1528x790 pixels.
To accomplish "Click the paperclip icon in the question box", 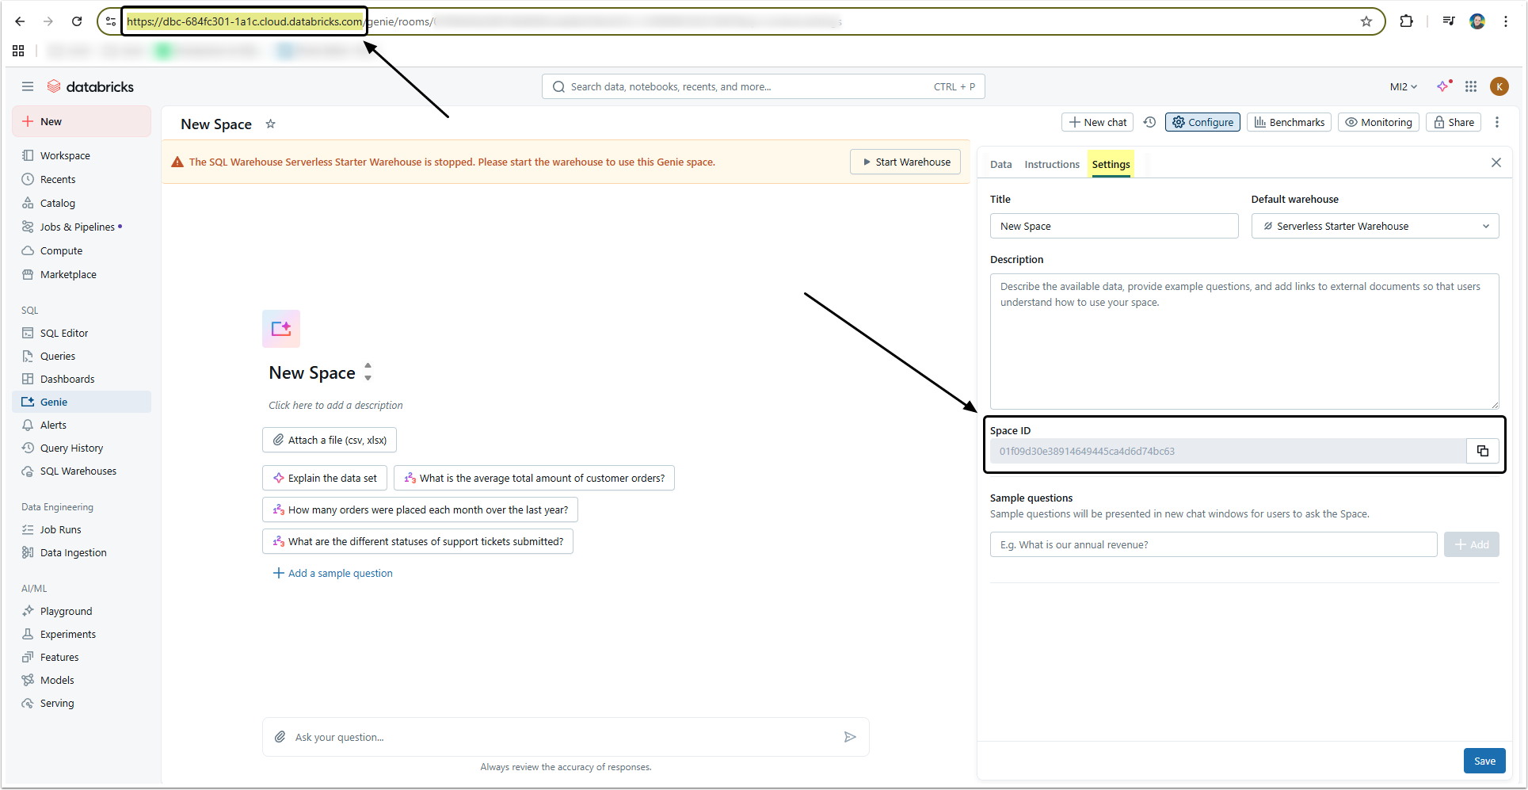I will click(280, 737).
